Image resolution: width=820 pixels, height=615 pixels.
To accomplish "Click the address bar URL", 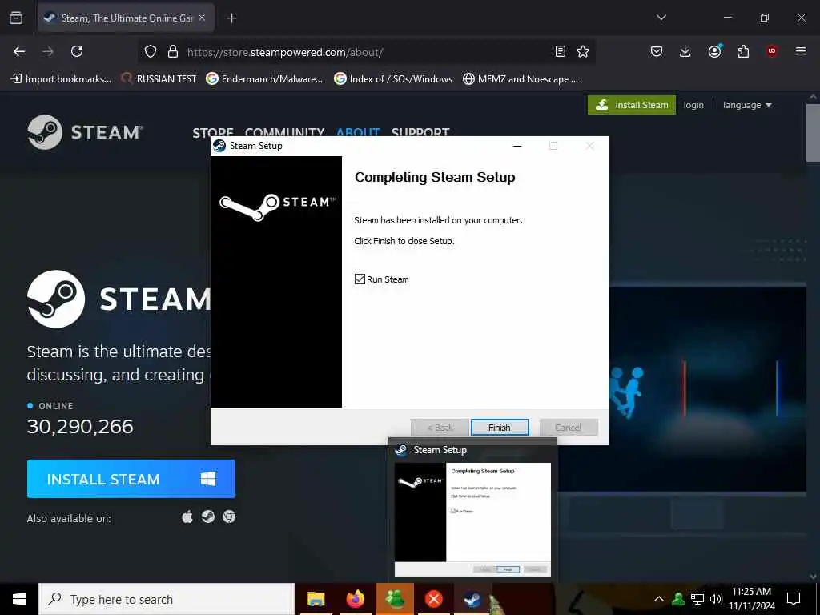I will point(285,52).
